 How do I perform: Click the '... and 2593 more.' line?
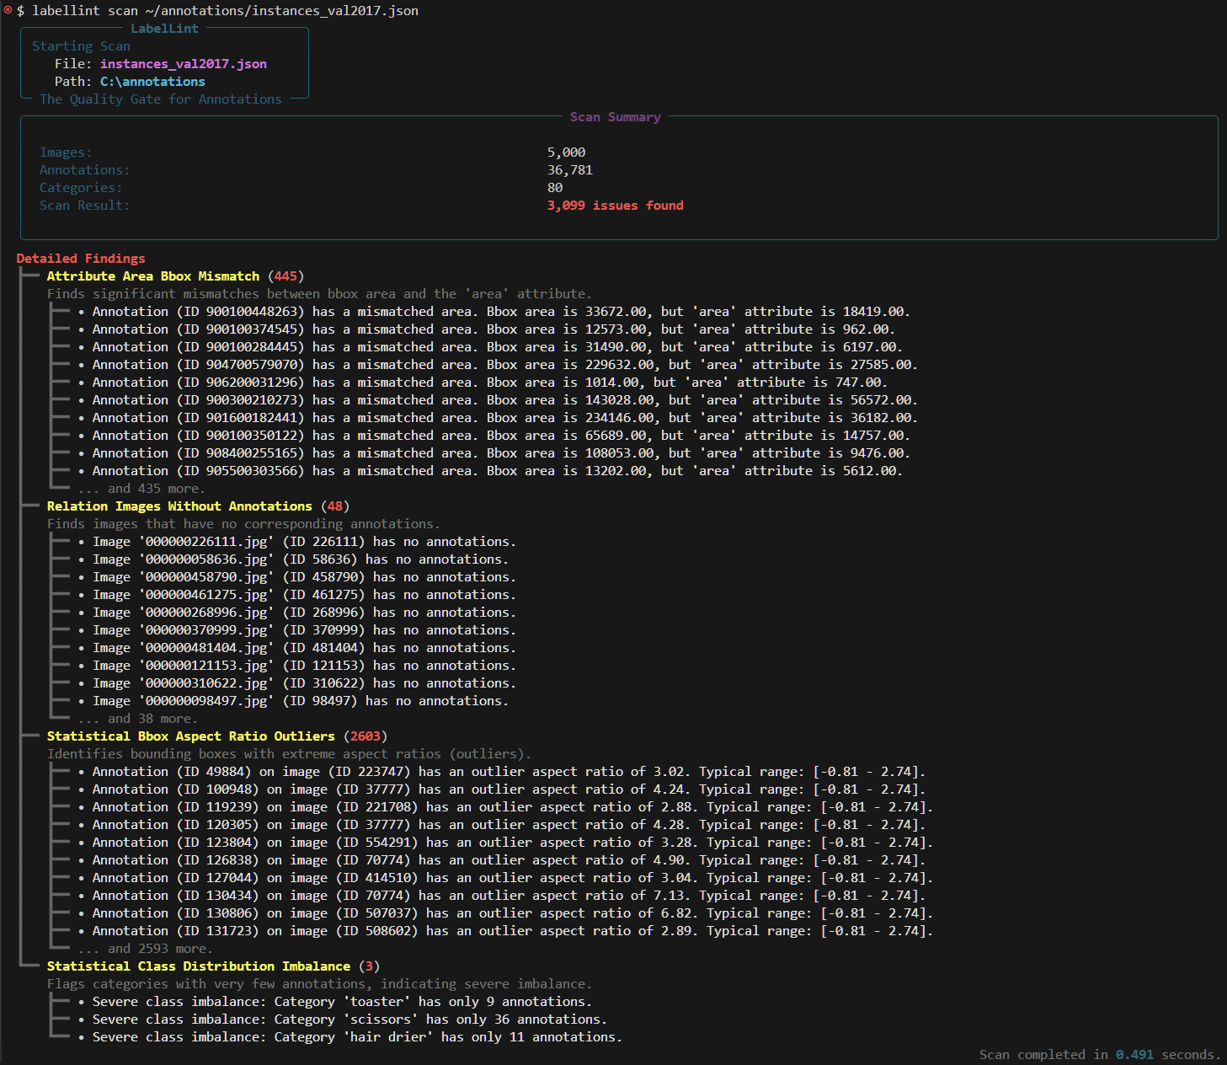[146, 949]
